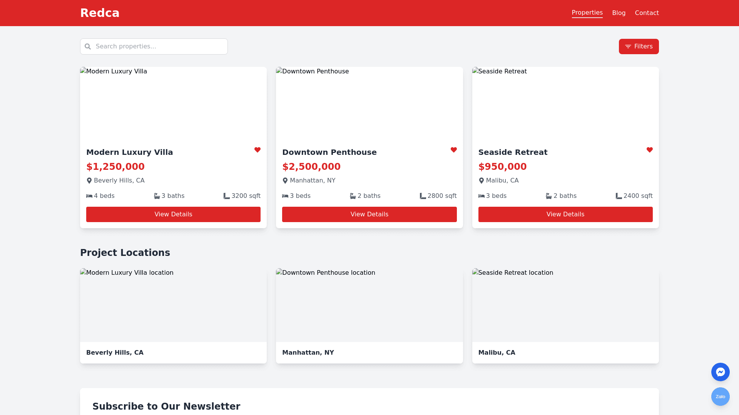The height and width of the screenshot is (415, 739).
Task: View details of Seaside Retreat
Action: pyautogui.click(x=565, y=214)
